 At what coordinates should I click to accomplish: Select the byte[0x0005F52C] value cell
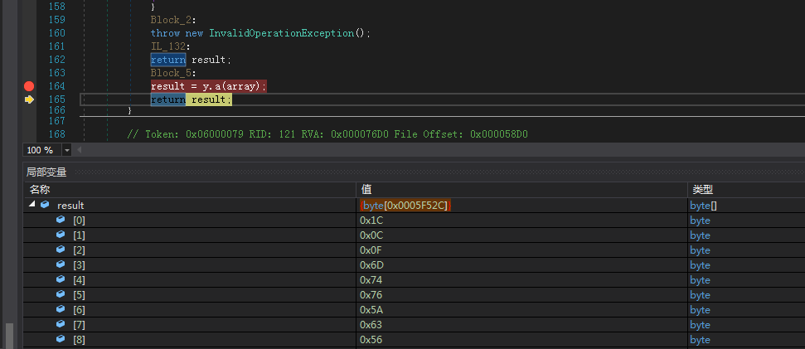pyautogui.click(x=405, y=206)
